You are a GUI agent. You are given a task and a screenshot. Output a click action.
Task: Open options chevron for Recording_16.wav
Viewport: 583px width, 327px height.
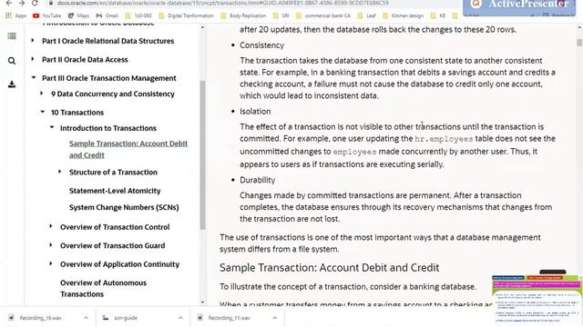coord(86,318)
